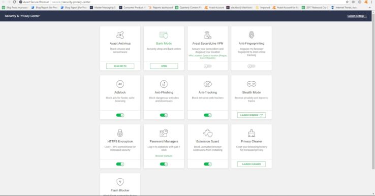The width and height of the screenshot is (375, 196).
Task: Click the video camera toolbar icon
Action: (353, 2)
